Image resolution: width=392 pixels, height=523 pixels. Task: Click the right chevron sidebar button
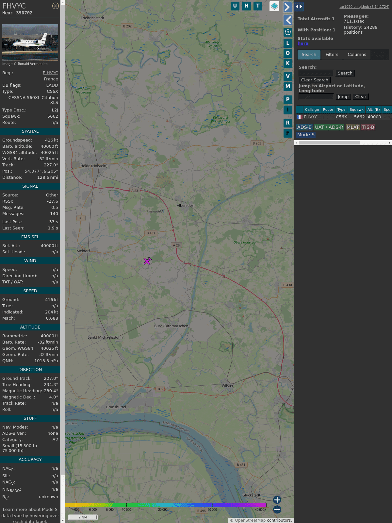point(287,7)
